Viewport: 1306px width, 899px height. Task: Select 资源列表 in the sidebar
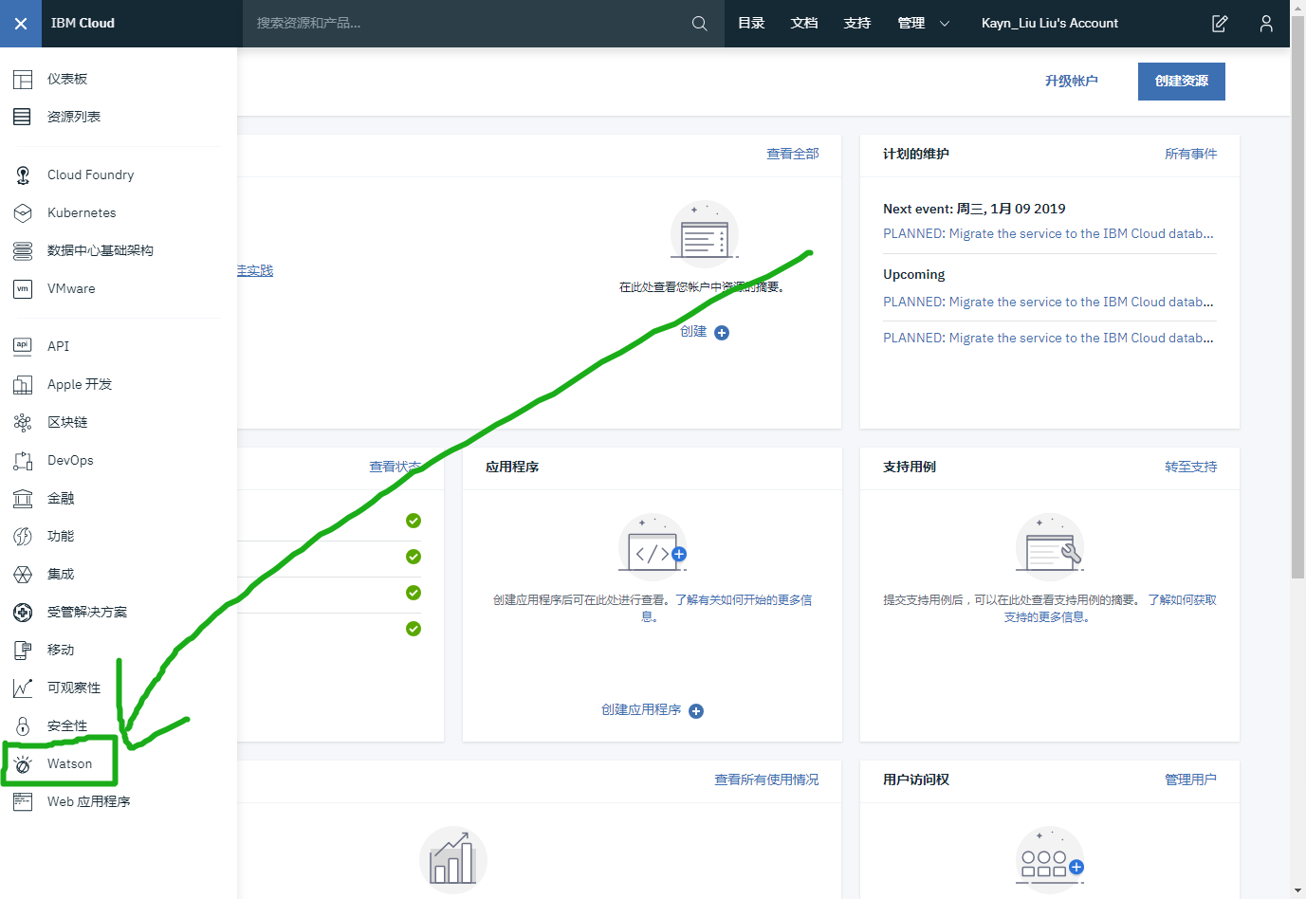pos(76,116)
